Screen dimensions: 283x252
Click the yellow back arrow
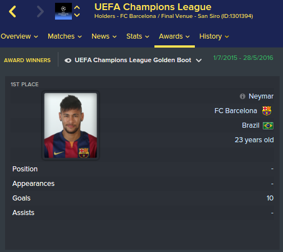click(12, 12)
